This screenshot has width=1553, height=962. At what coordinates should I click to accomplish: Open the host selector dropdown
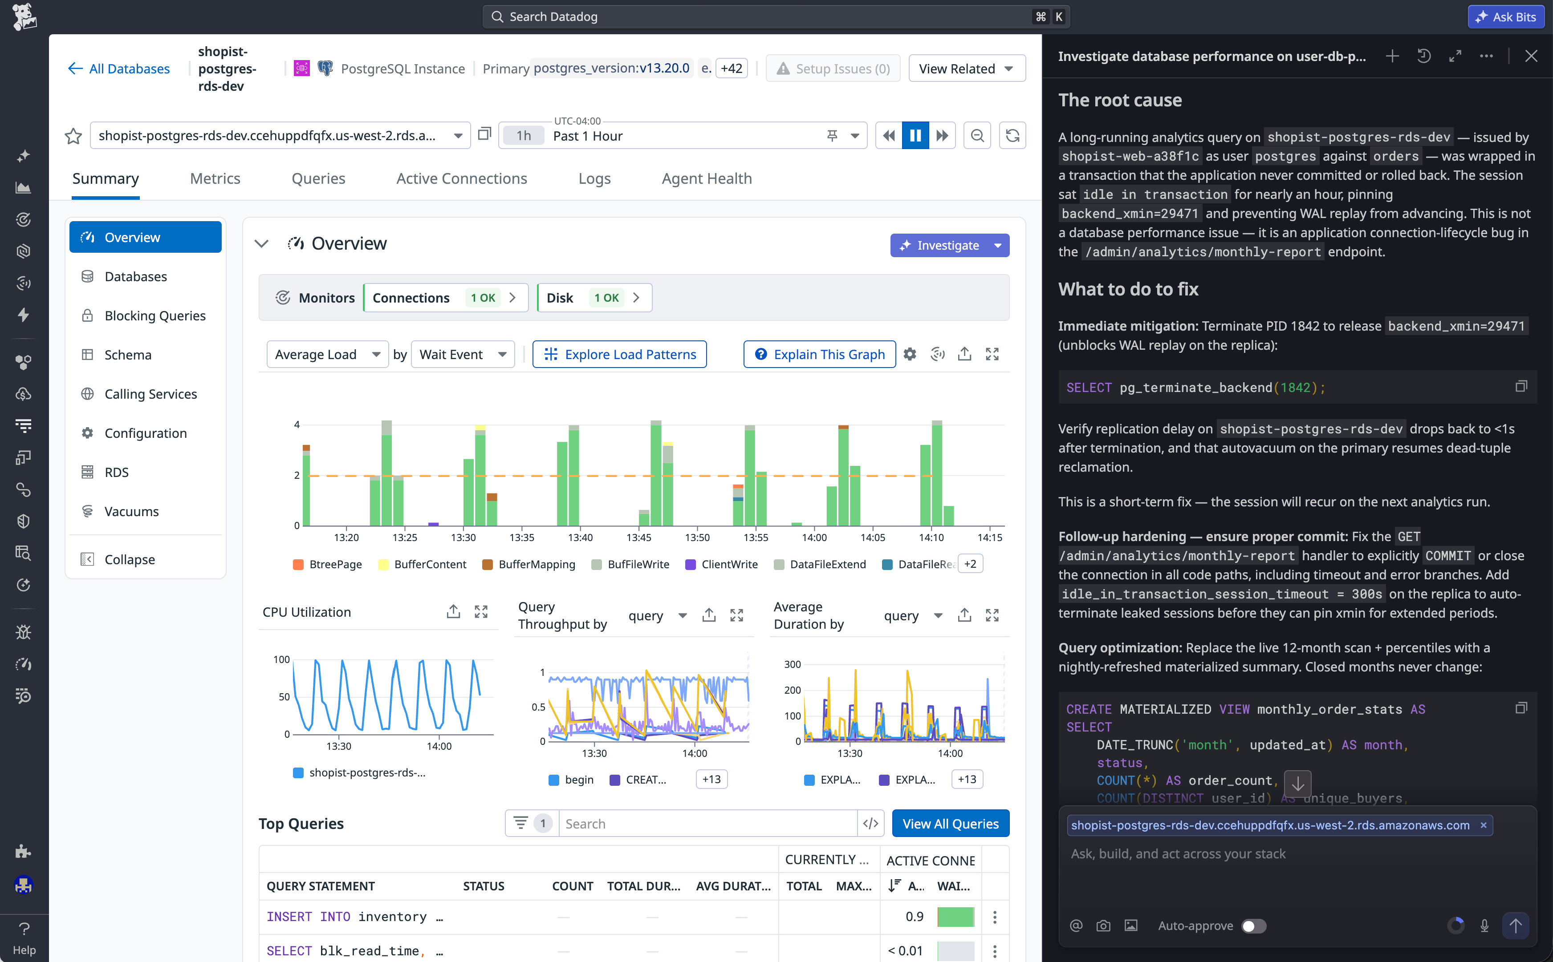(280, 136)
